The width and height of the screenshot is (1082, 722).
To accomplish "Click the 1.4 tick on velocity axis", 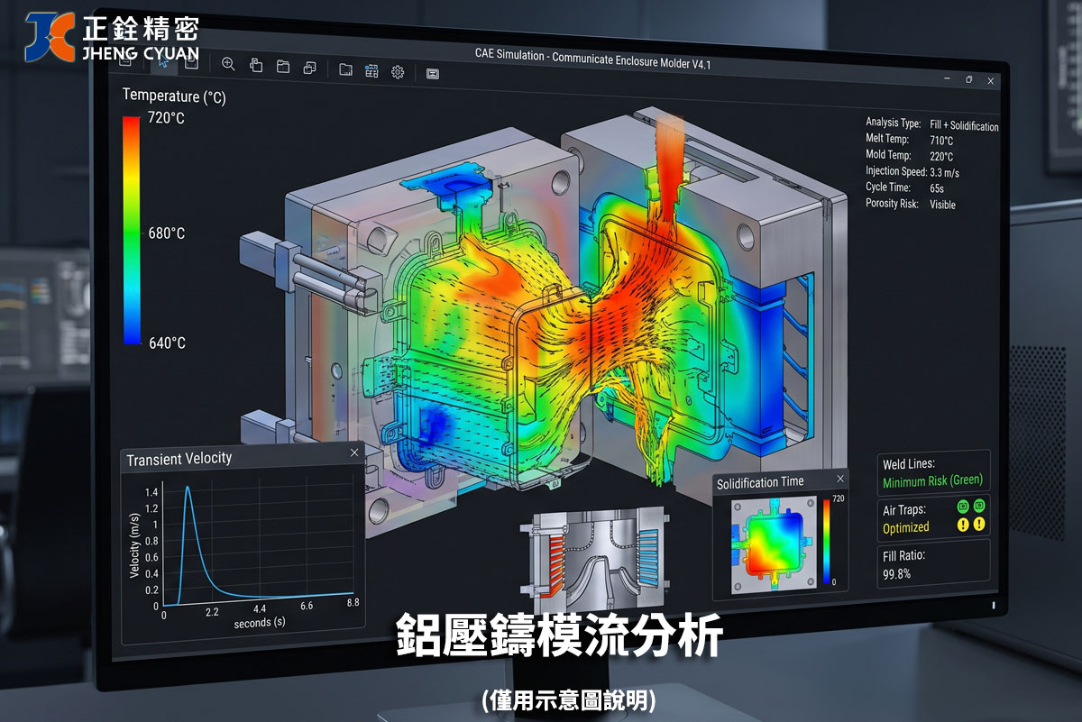I will [151, 492].
